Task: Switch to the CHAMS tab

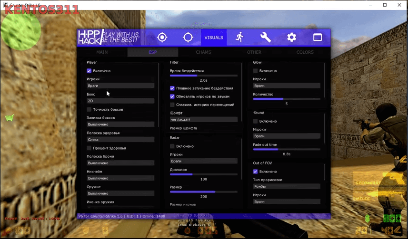Action: point(203,52)
